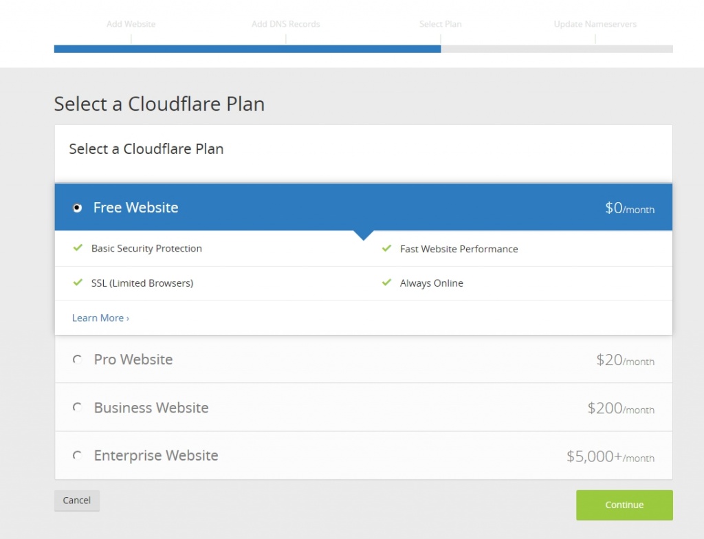Screen dimensions: 704x539
Task: Click the 'Basic Security Protection' feature text
Action: [x=147, y=248]
